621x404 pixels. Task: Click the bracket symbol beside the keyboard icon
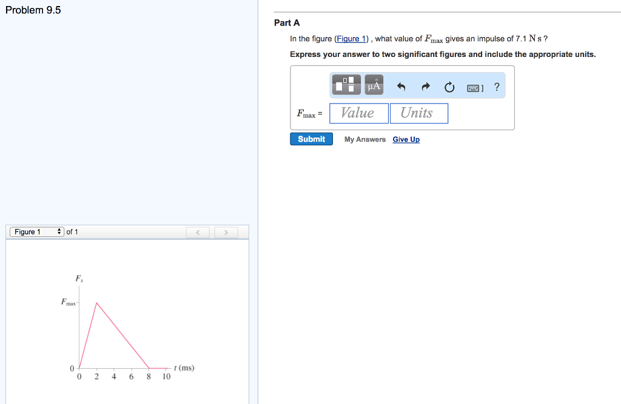click(x=483, y=87)
